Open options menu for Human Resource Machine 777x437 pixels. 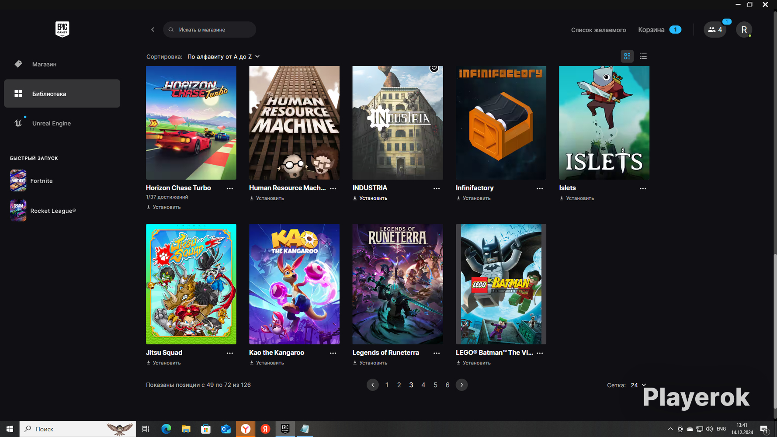point(333,188)
